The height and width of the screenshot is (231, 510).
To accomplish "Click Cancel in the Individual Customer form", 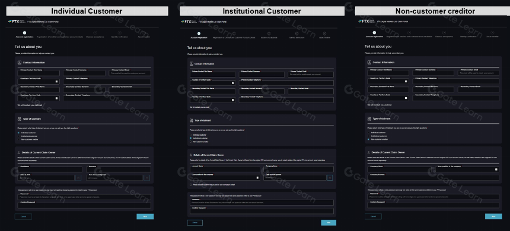I will (x=23, y=216).
